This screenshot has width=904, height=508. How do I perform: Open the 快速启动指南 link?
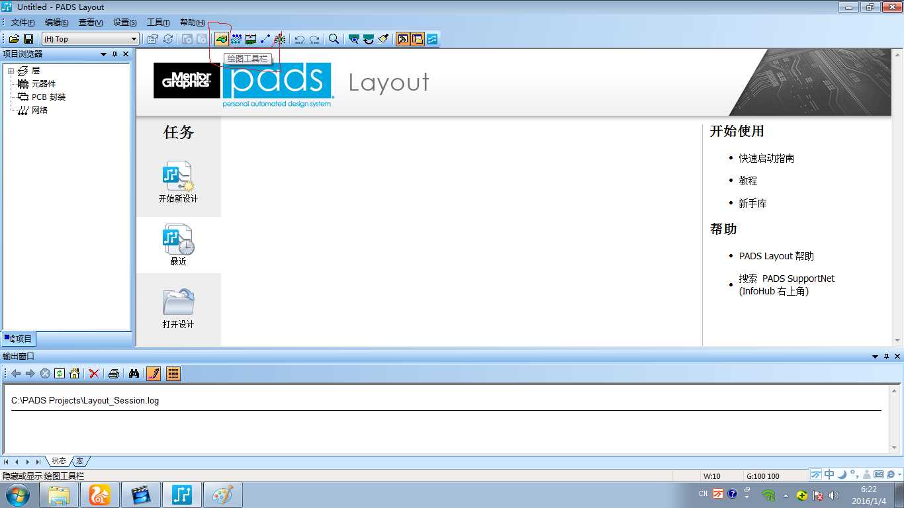coord(766,159)
